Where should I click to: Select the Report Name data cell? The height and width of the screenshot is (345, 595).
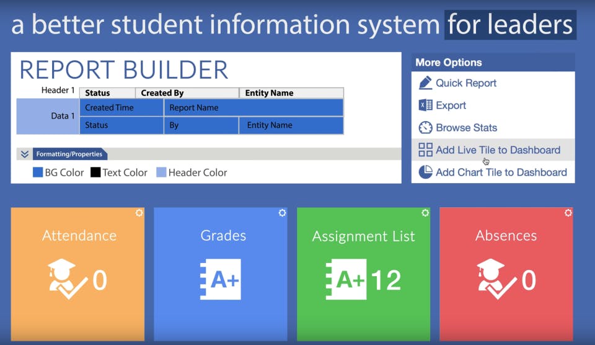[253, 107]
